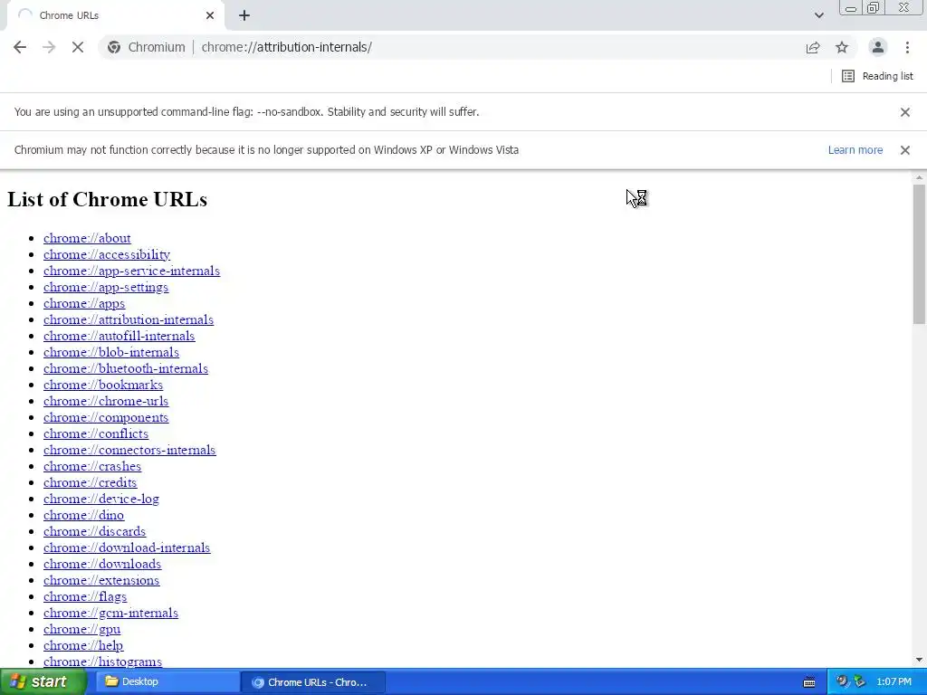Open chrome://autofill-internals link
The width and height of the screenshot is (927, 695).
119,337
